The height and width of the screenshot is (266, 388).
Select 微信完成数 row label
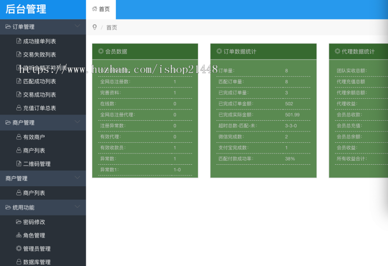(231, 137)
